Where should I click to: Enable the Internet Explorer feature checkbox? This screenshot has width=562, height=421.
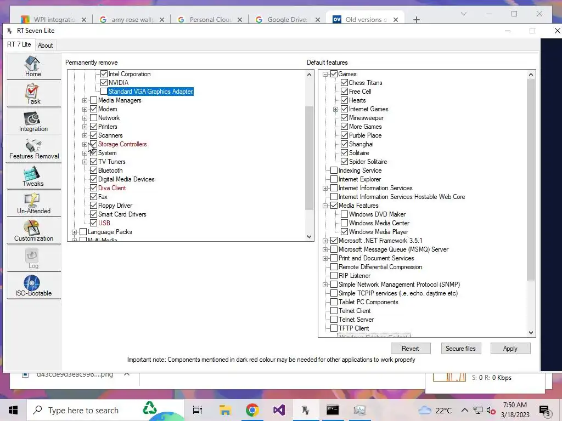coord(334,179)
